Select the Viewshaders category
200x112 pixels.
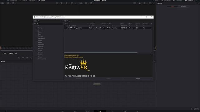pyautogui.click(x=42, y=59)
